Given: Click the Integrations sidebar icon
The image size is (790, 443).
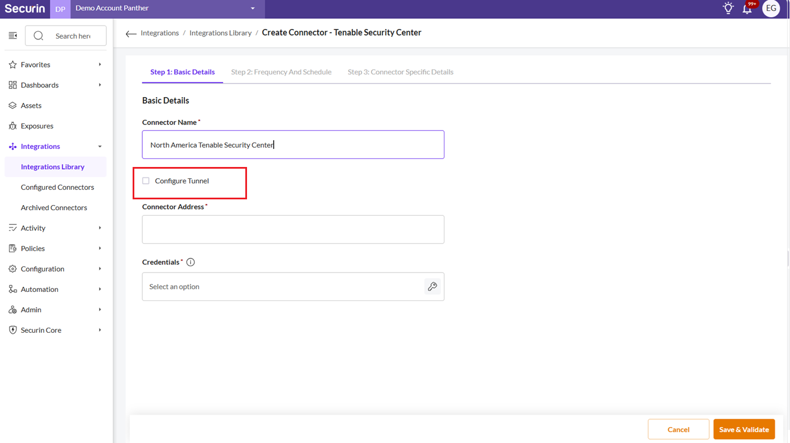Looking at the screenshot, I should coord(13,147).
